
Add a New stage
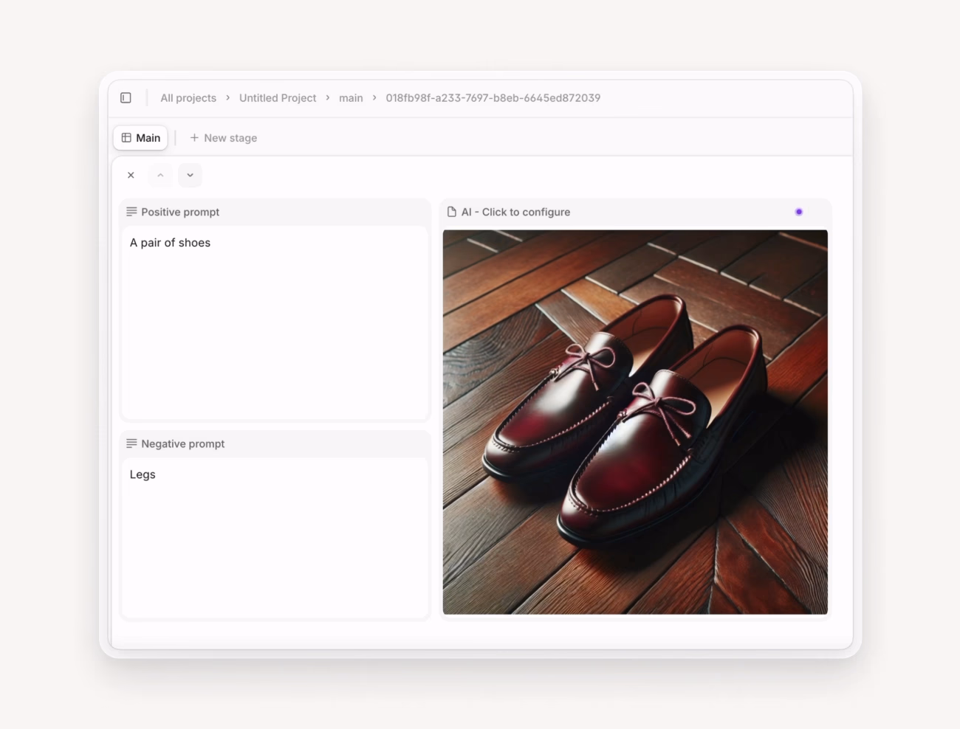(x=223, y=138)
